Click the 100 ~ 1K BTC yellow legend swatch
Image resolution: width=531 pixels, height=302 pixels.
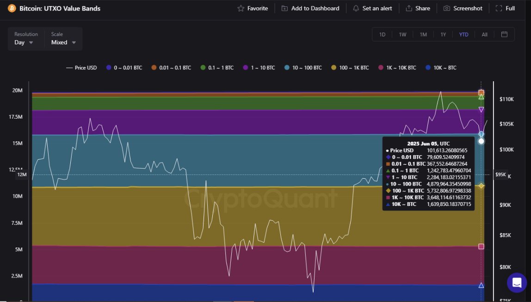tap(333, 67)
